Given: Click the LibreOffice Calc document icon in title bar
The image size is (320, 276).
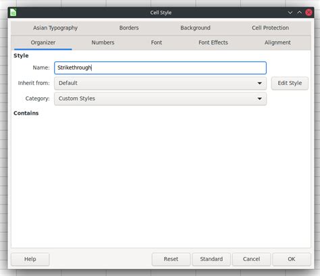Looking at the screenshot, I should click(x=13, y=12).
